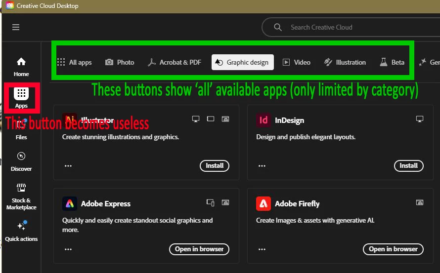Install InDesign

(x=408, y=166)
